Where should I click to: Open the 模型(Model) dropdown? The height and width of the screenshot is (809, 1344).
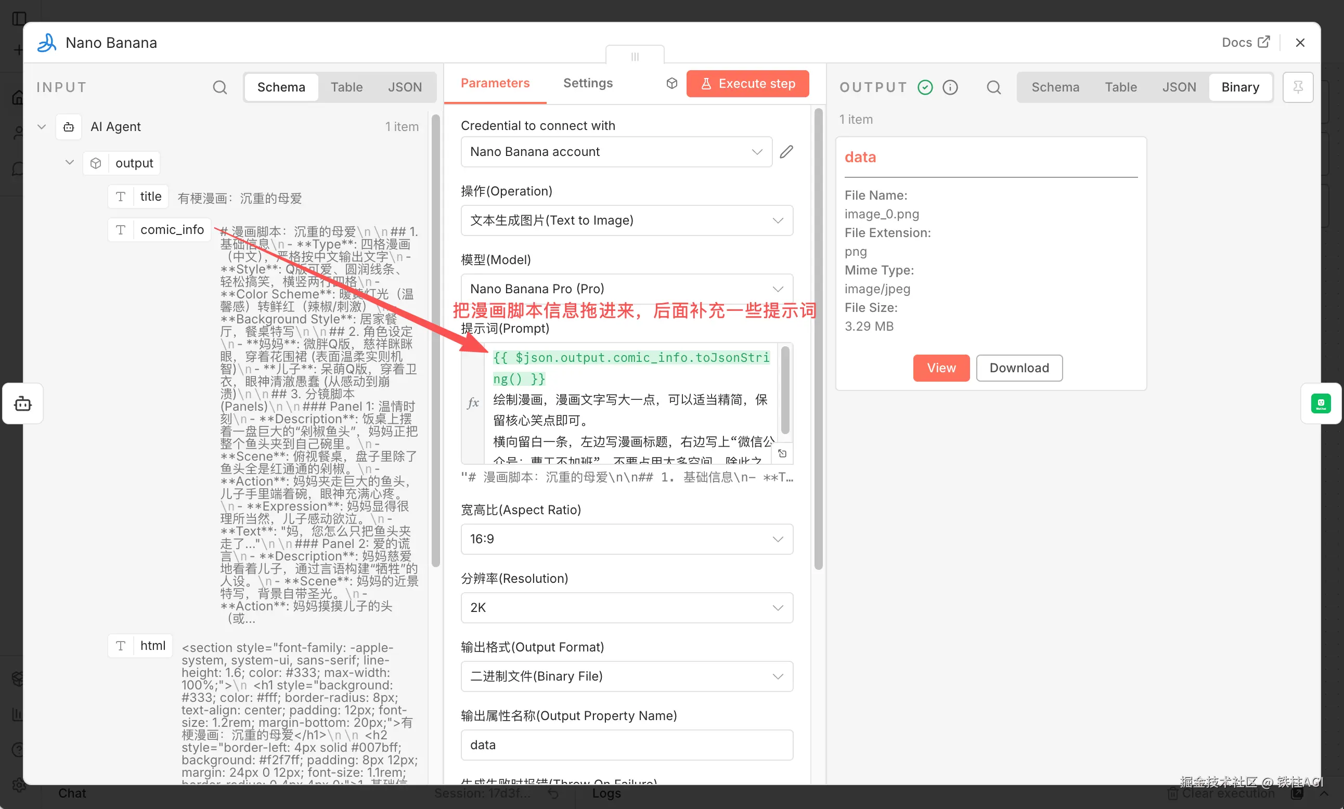pos(626,289)
